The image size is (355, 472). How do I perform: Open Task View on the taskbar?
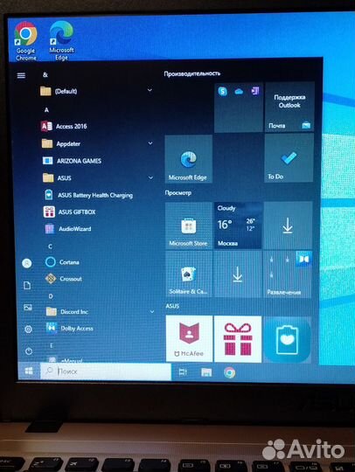click(183, 372)
